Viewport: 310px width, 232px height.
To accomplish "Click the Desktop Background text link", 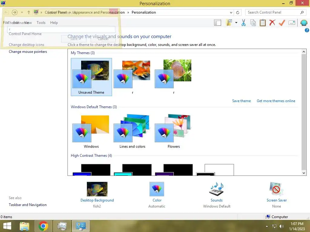I will 97,200.
